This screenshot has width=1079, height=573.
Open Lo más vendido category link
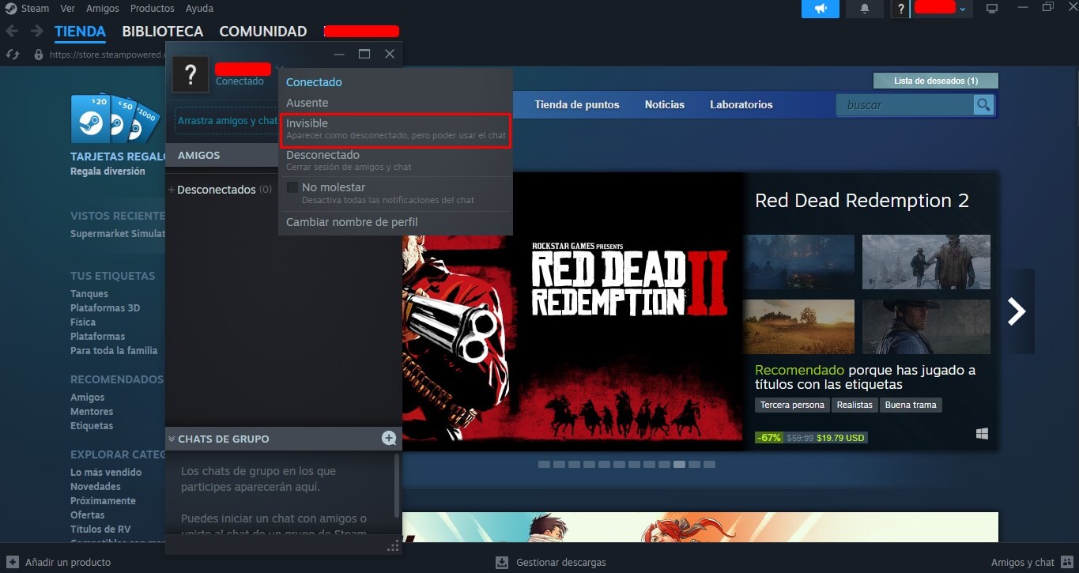[x=106, y=473]
